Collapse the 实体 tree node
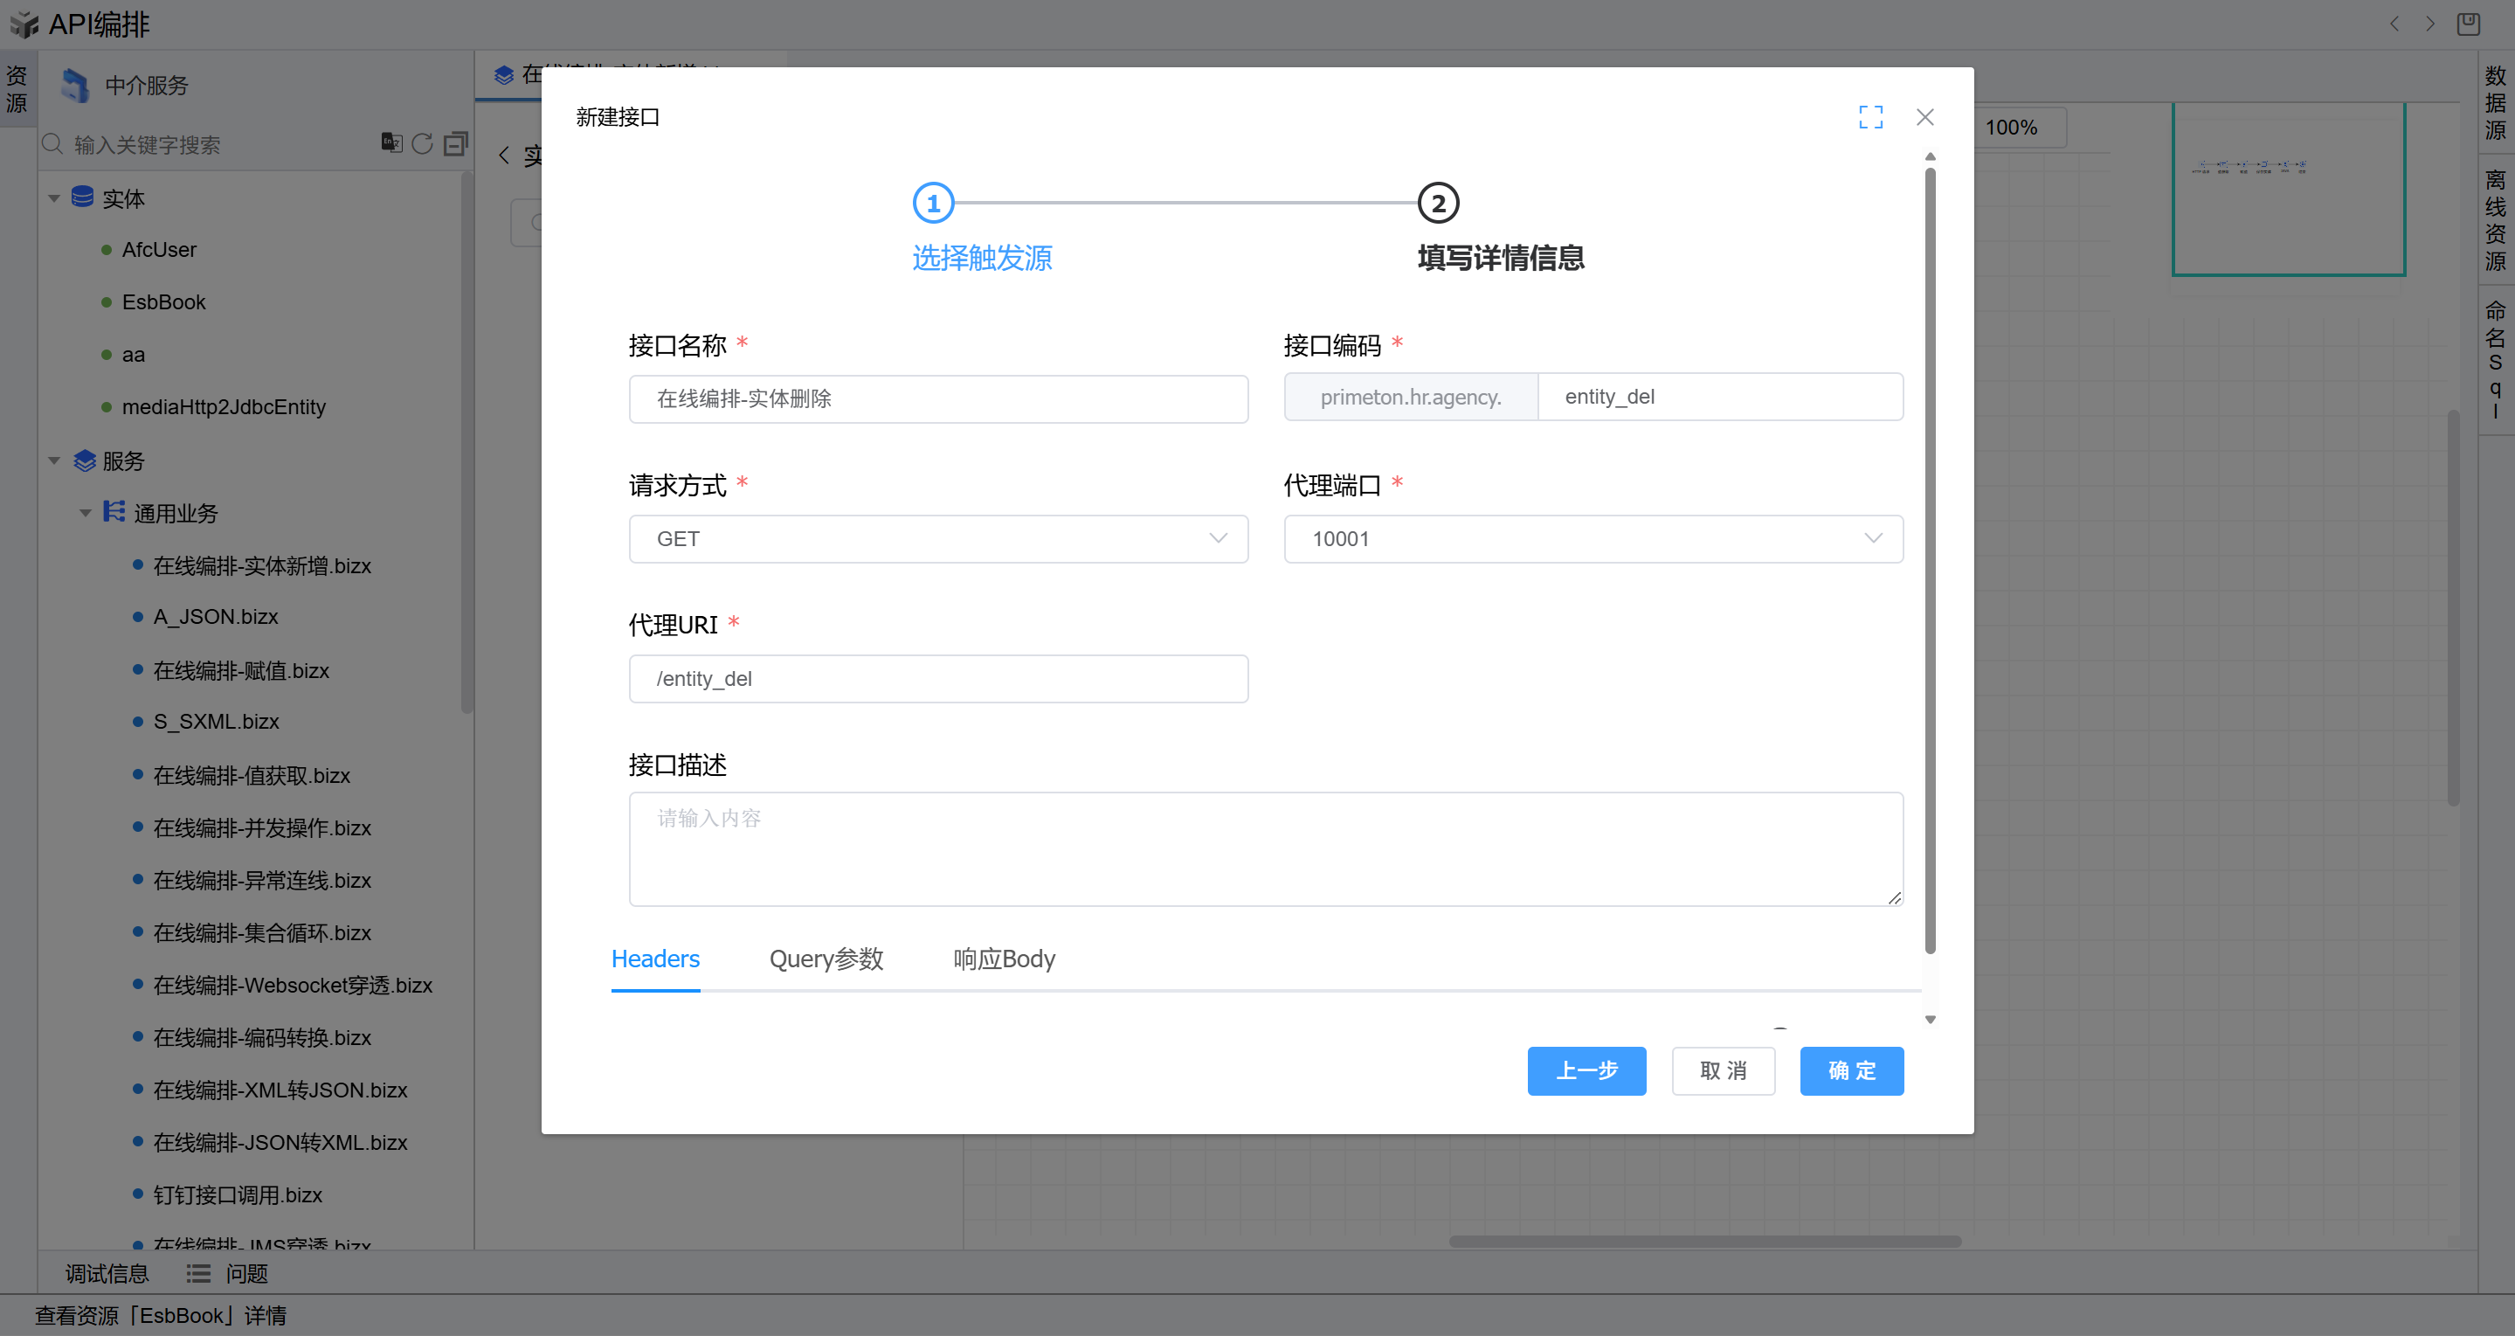 pos(55,198)
